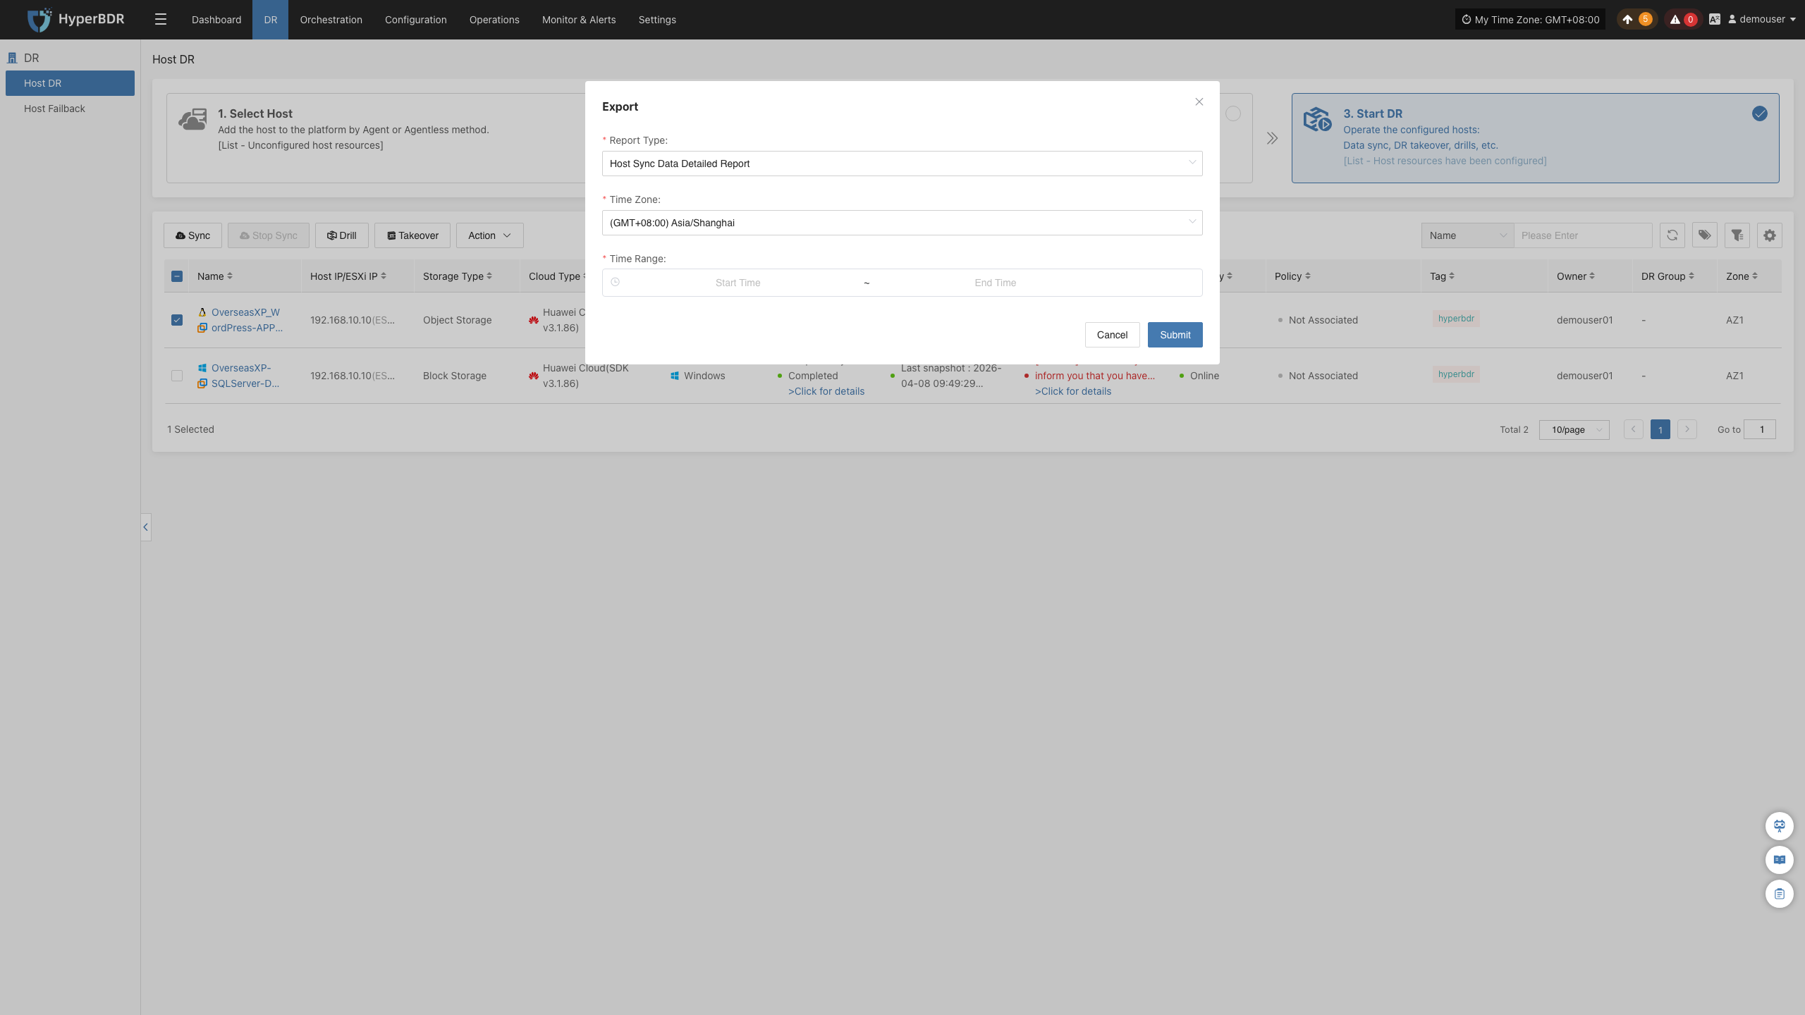Click the refresh list icon

[1672, 235]
